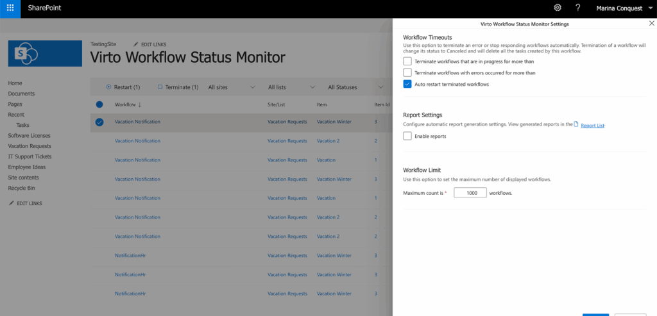Viewport: 657px width, 316px height.
Task: Click the Item Id column header
Action: pyautogui.click(x=382, y=104)
